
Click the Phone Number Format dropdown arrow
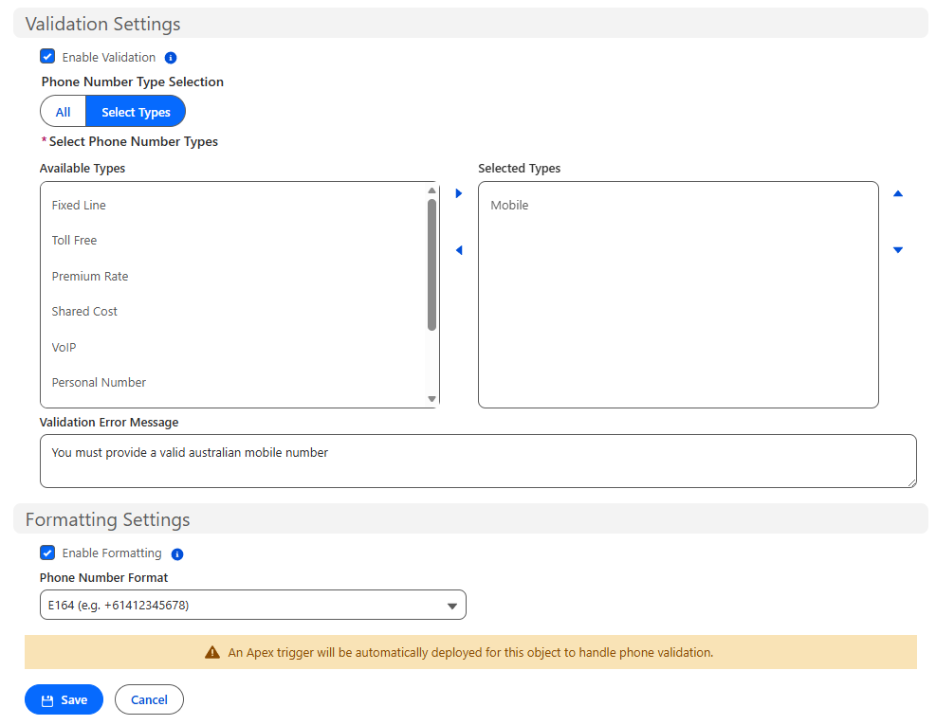coord(452,605)
